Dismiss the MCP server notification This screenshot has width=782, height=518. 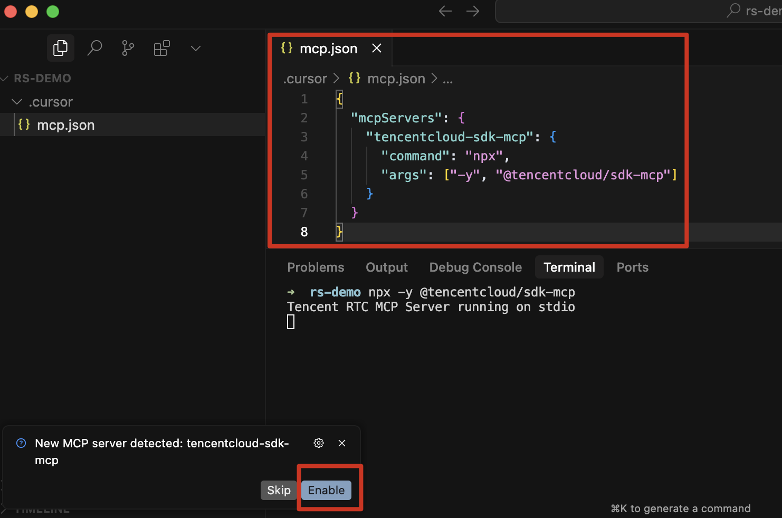click(342, 443)
